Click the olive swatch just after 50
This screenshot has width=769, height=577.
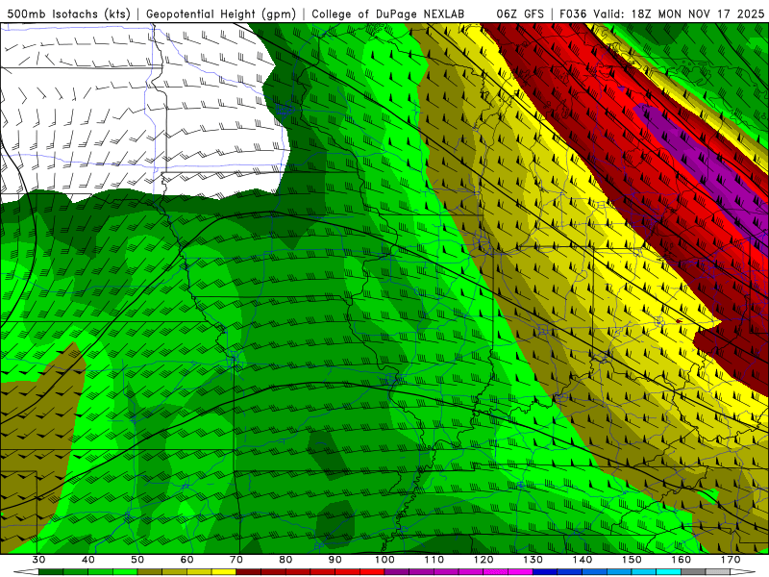150,572
